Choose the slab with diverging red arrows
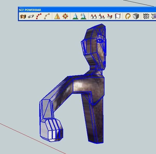The width and height of the screenshot is (156, 154). point(110,16)
